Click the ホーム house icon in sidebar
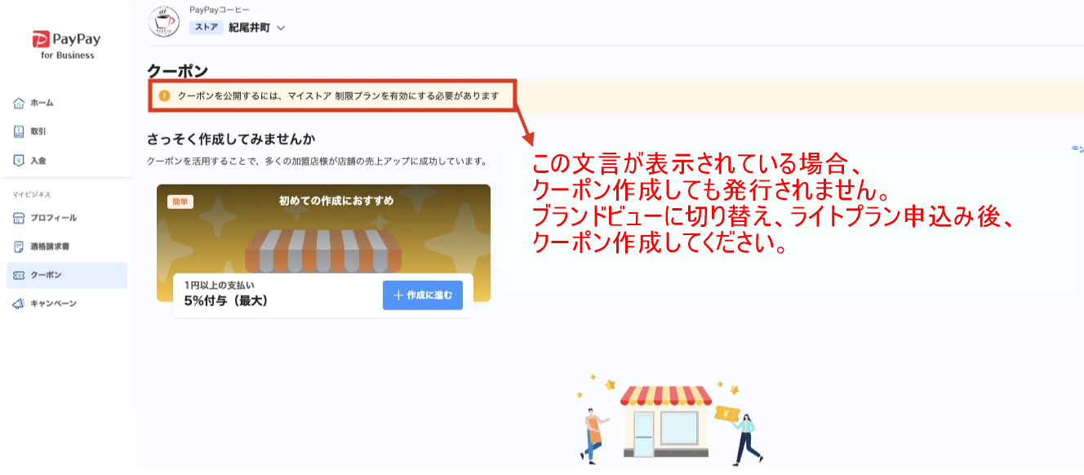 coord(18,103)
